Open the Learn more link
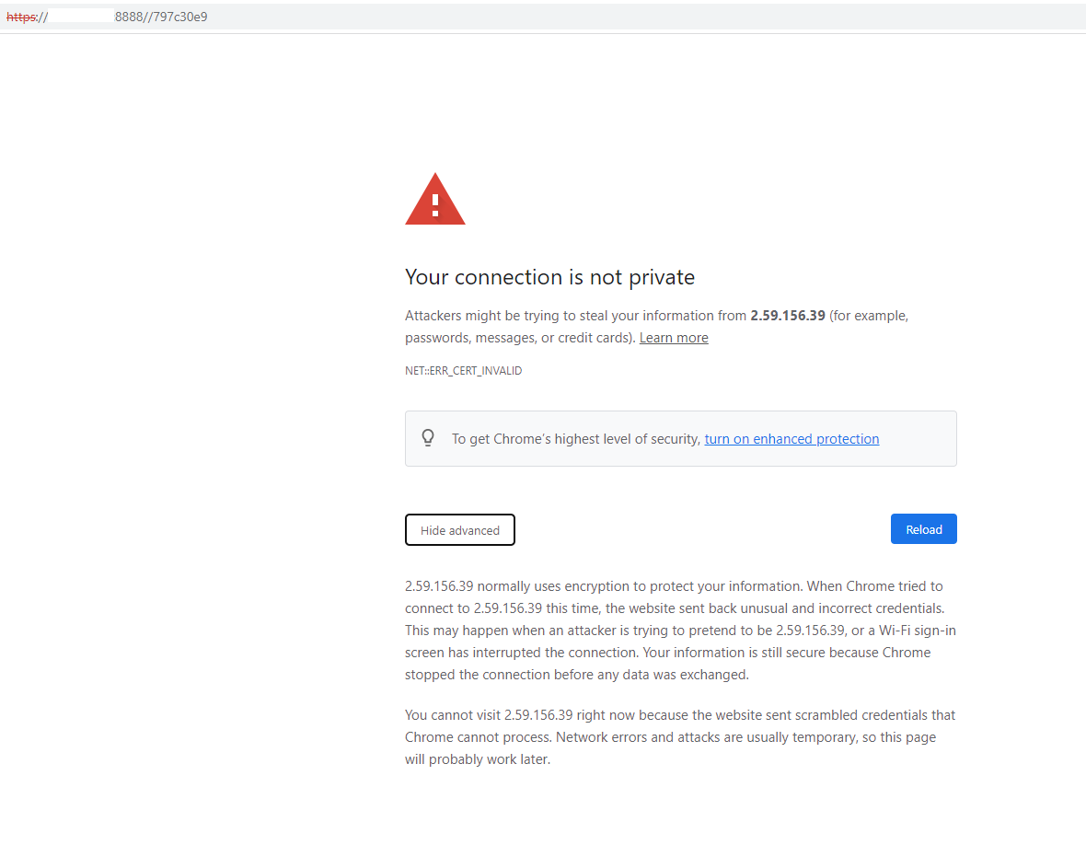Screen dimensions: 1086x868 pos(674,338)
